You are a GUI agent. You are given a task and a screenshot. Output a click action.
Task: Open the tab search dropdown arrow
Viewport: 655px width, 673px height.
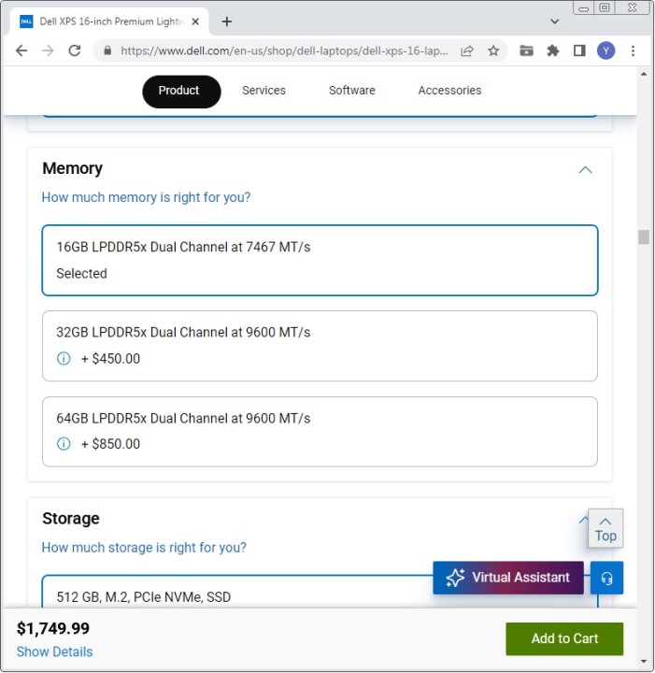554,21
